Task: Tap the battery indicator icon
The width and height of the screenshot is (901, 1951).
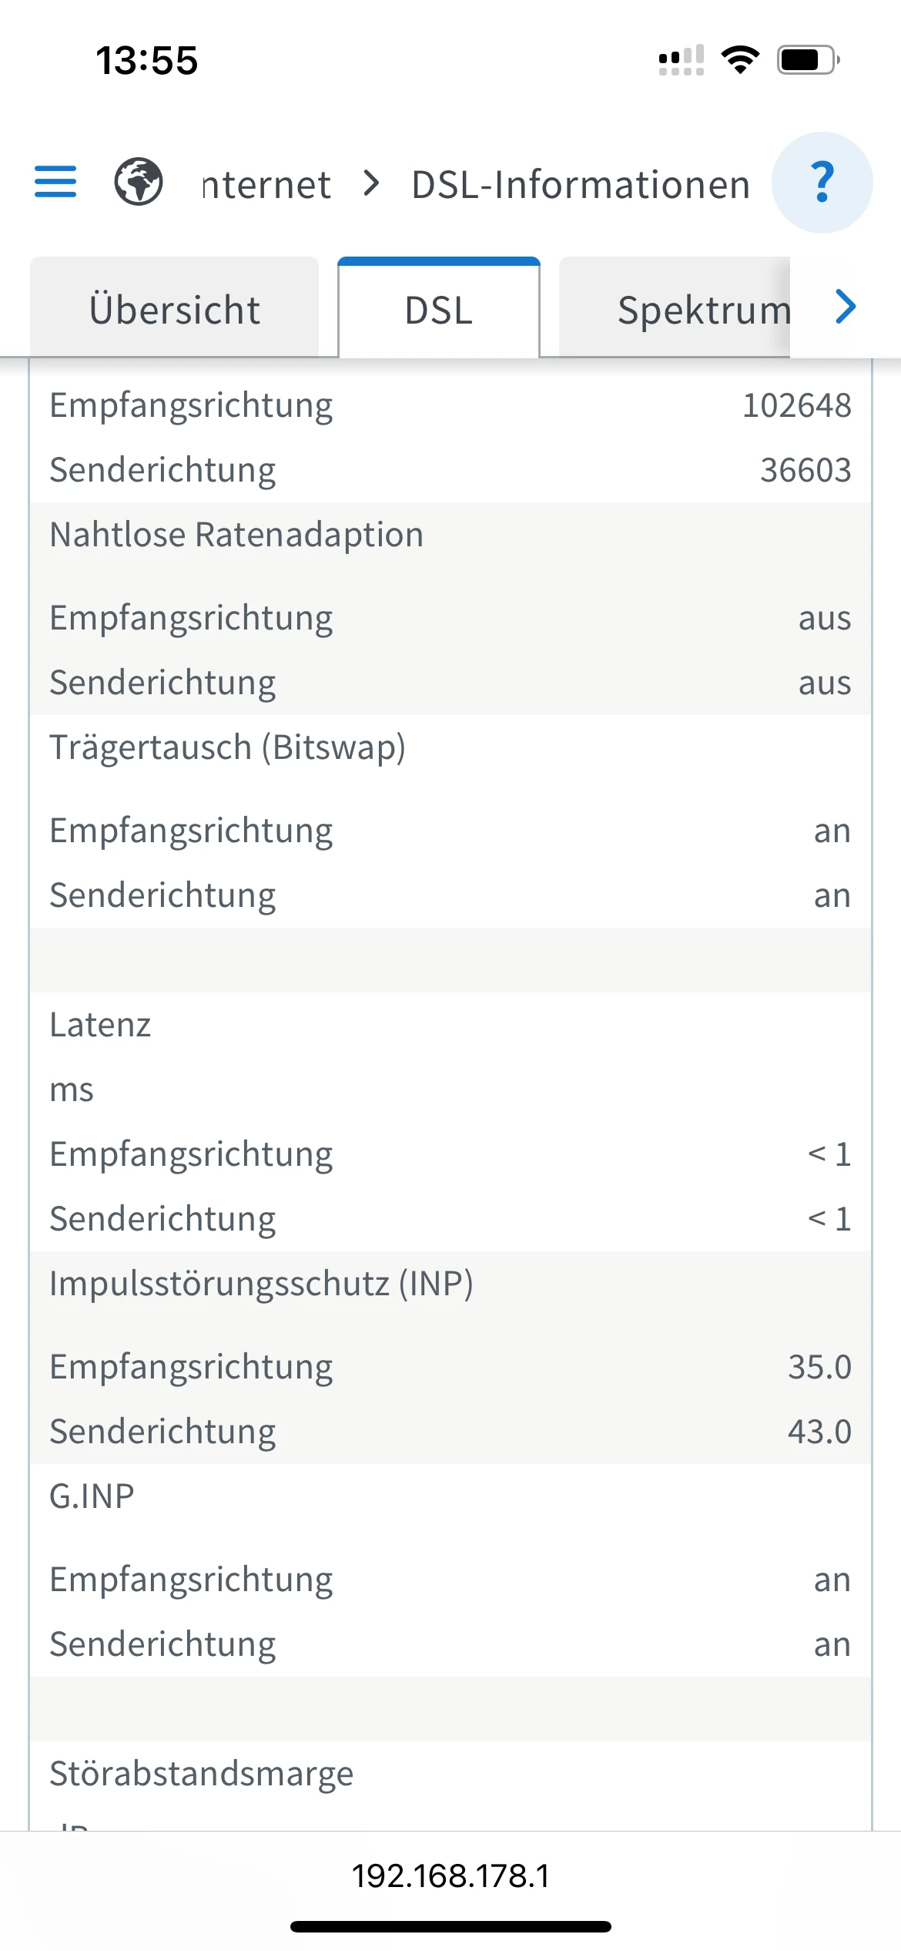Action: 808,59
